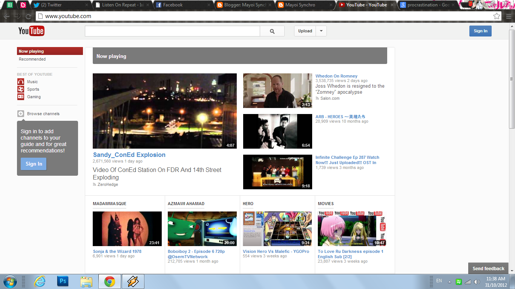This screenshot has width=515, height=289.
Task: Show hidden tray icons arrow
Action: [x=449, y=281]
